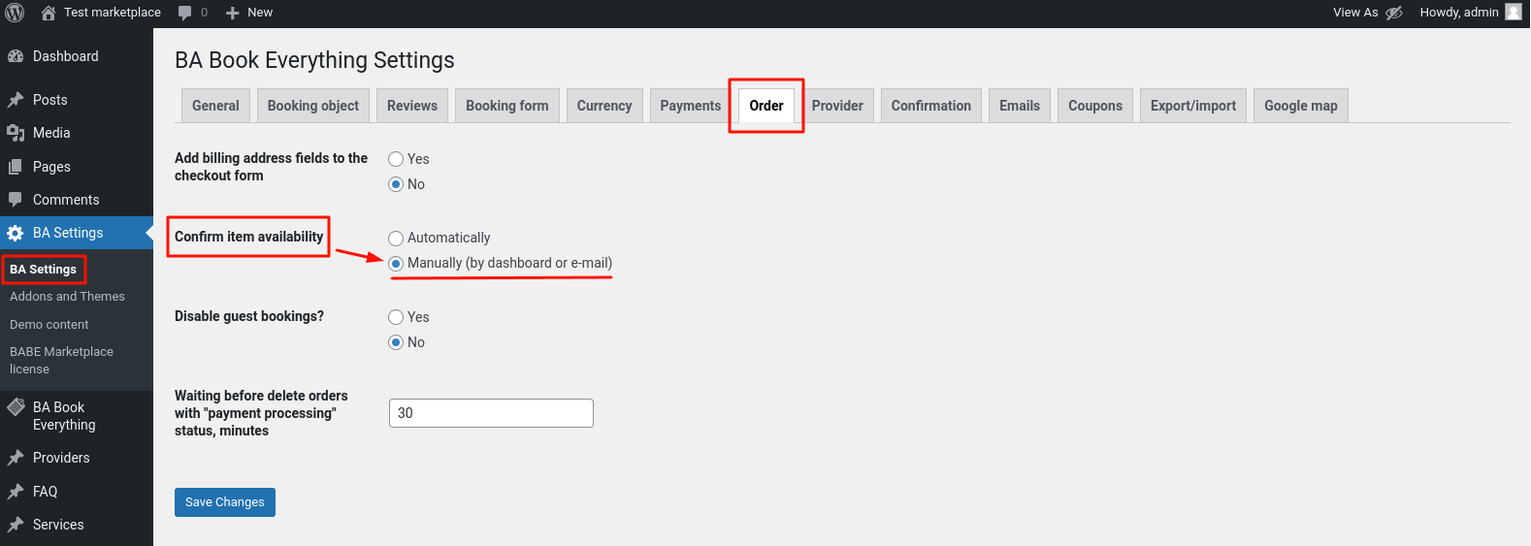
Task: Open Dashboard from the sidebar icon
Action: pyautogui.click(x=16, y=56)
